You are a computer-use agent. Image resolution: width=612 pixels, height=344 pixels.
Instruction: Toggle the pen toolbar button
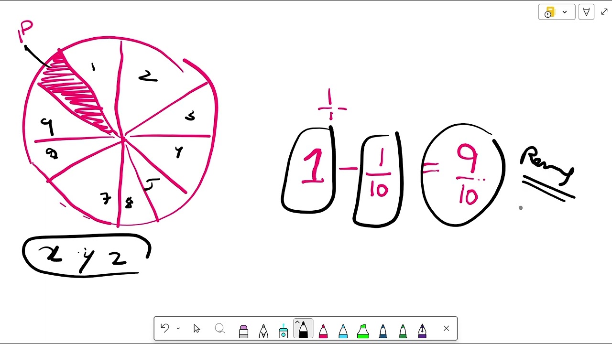[586, 12]
